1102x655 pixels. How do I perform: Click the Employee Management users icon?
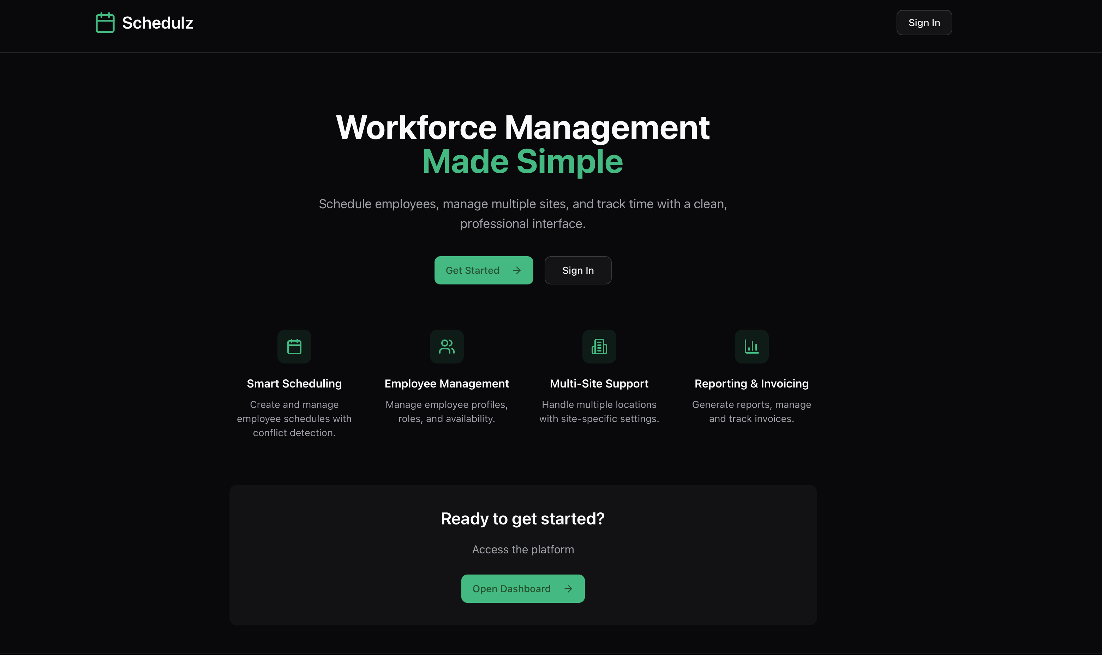coord(447,347)
